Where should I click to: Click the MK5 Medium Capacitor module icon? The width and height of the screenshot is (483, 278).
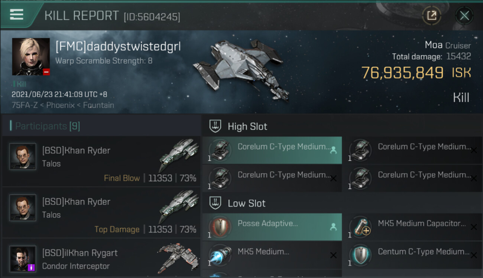coord(360,227)
